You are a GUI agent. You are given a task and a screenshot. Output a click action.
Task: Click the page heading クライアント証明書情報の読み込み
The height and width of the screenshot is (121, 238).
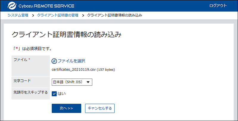[x=66, y=34]
